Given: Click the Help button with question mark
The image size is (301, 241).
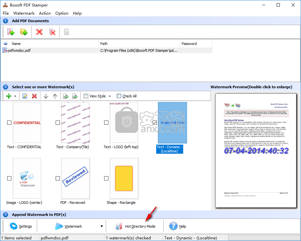Looking at the screenshot, I should pos(178,226).
